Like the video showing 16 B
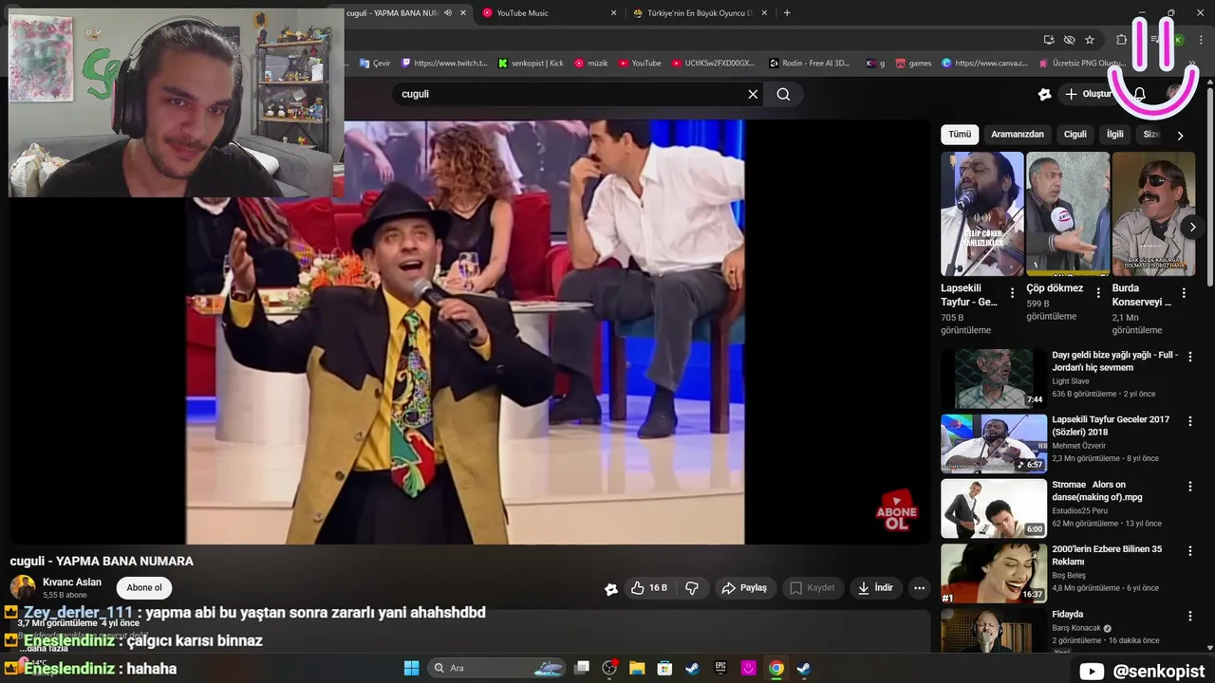 tap(650, 588)
